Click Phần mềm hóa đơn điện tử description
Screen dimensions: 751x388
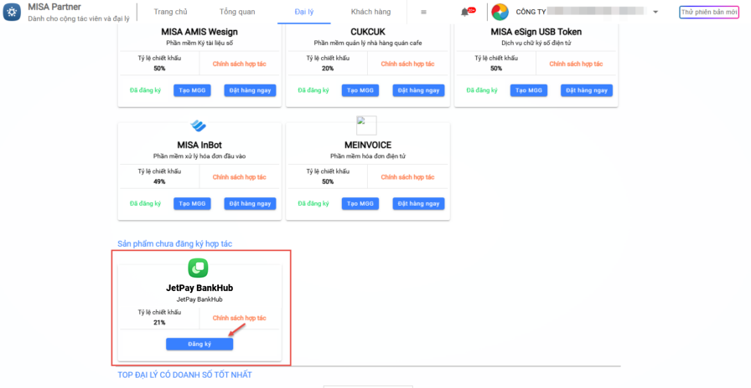[368, 156]
